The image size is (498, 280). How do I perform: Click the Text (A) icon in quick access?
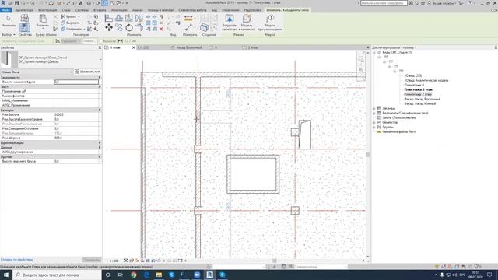click(x=81, y=3)
